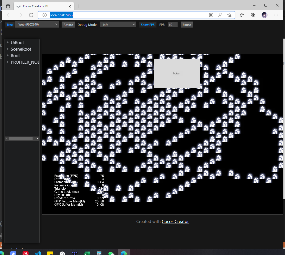Select the Cocos Creator browser tab
285x255 pixels.
coord(44,6)
